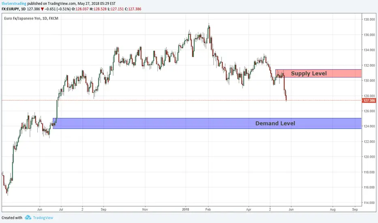Click the 132.000 price axis label
378x223 pixels.
(x=369, y=65)
